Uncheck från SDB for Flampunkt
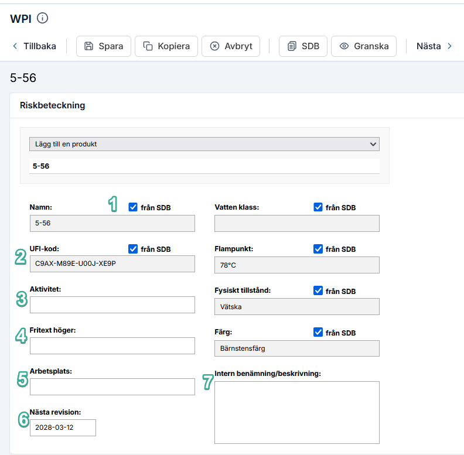Viewport: 464px width, 455px height. tap(318, 249)
